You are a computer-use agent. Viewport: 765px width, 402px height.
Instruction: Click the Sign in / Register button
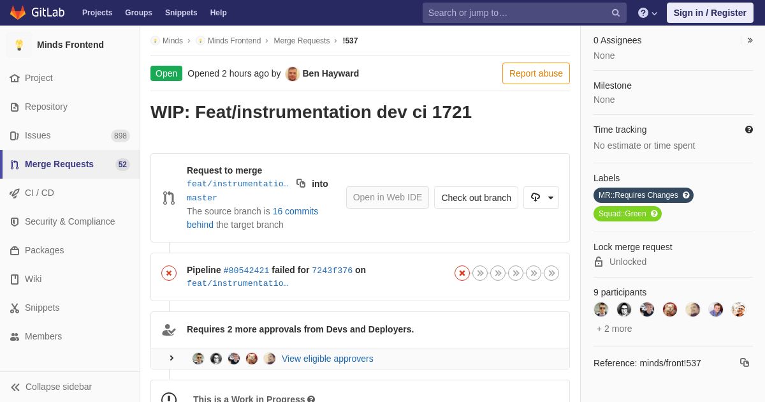(710, 13)
